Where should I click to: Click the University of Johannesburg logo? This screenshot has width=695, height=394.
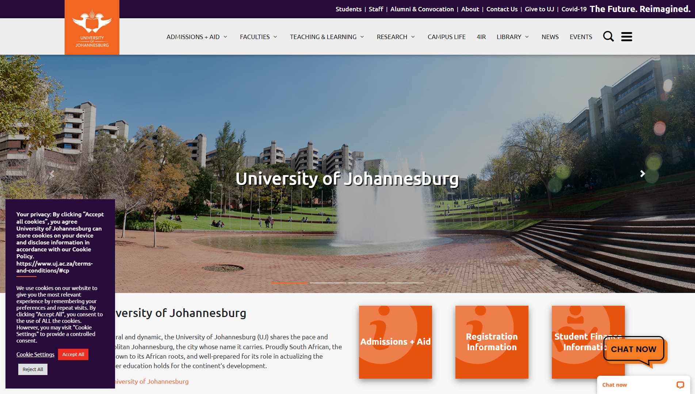point(92,27)
